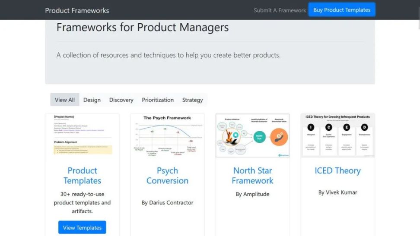This screenshot has width=420, height=236.
Task: Click the Product Frameworks site logo text
Action: pos(77,10)
